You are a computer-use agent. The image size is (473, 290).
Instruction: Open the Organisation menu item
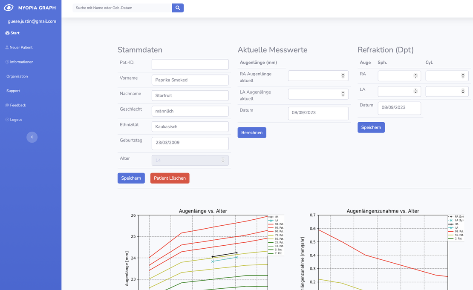17,76
